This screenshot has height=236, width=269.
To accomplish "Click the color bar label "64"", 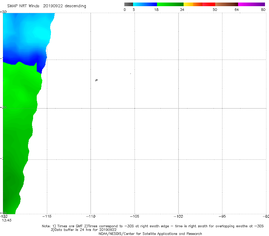I will click(x=237, y=9).
